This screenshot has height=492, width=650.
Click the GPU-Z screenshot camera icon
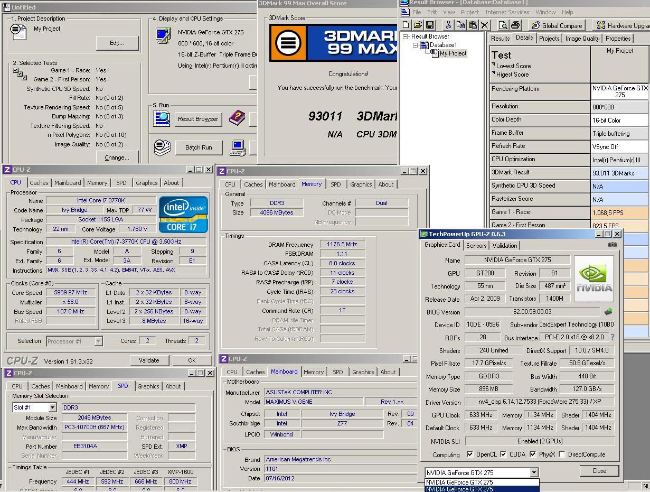pyautogui.click(x=613, y=245)
